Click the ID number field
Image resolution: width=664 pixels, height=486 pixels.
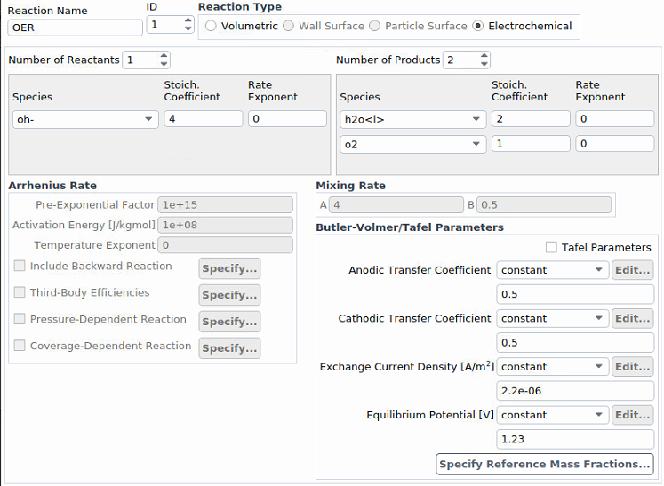[170, 25]
